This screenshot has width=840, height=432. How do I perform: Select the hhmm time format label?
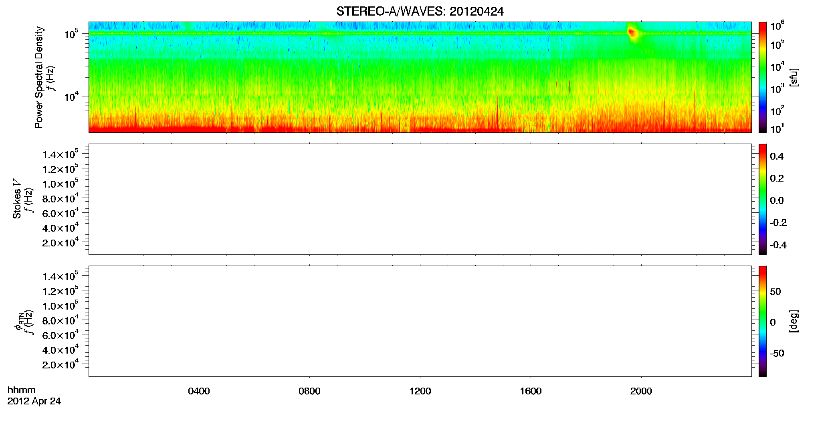pos(22,390)
